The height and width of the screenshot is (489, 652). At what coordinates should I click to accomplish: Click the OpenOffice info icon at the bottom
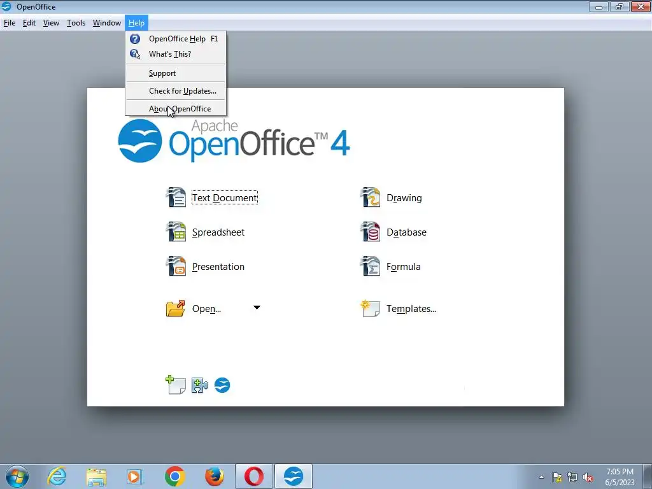click(x=222, y=385)
